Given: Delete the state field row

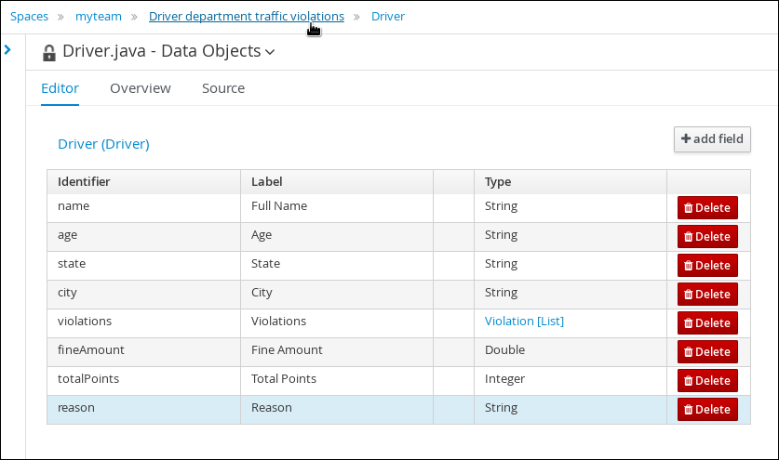Looking at the screenshot, I should point(707,266).
